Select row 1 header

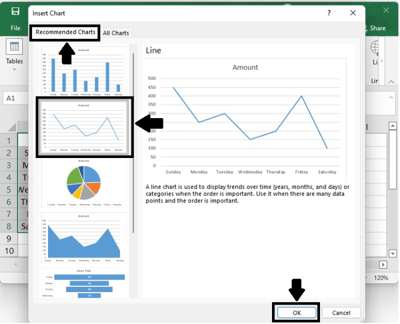9,140
